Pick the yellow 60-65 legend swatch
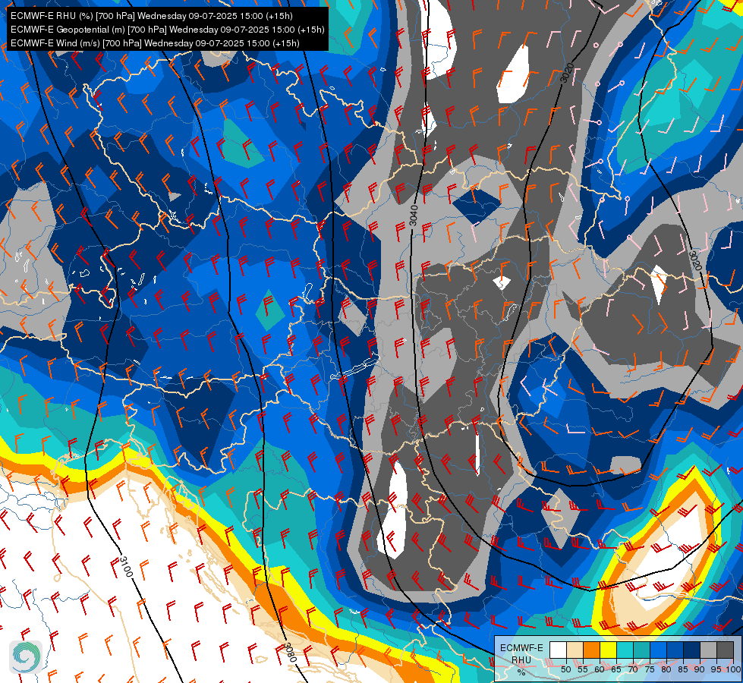Viewport: 743px width, 683px height. (x=608, y=650)
